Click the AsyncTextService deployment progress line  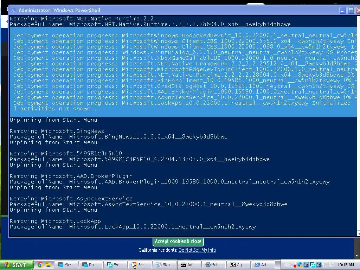coord(185,98)
